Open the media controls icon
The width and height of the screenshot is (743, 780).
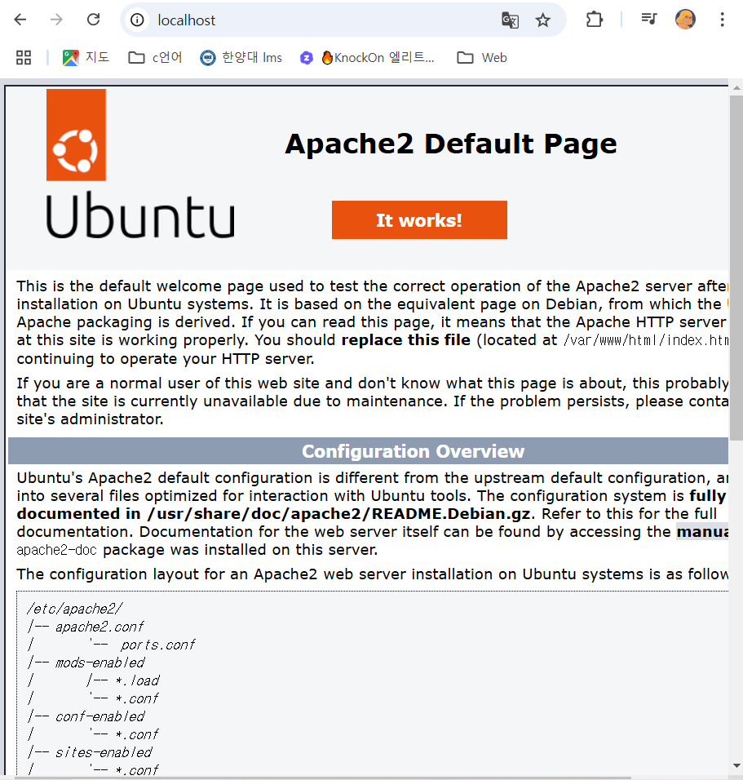pos(648,20)
